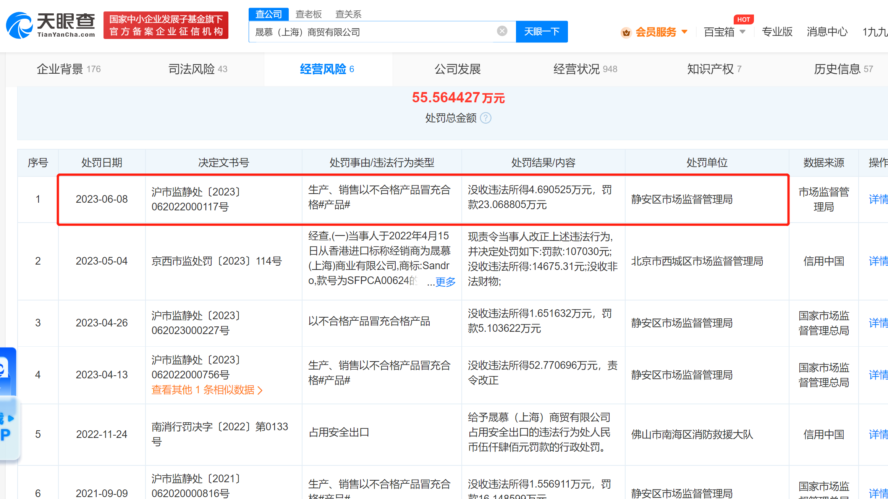Click the red official agency banner

click(x=166, y=25)
